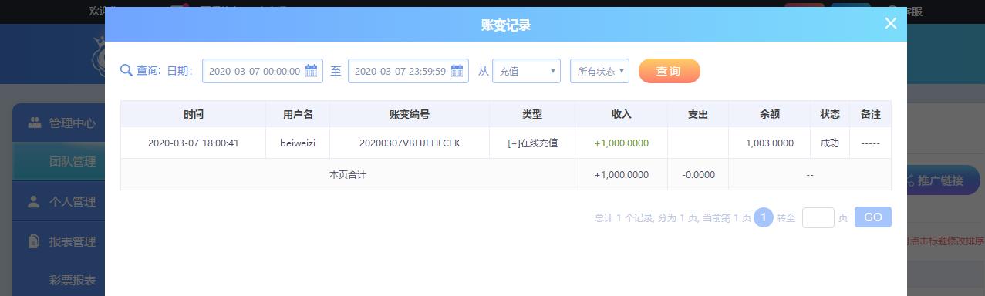Viewport: 985px width, 296px height.
Task: Click the 时间 column header
Action: pyautogui.click(x=194, y=114)
